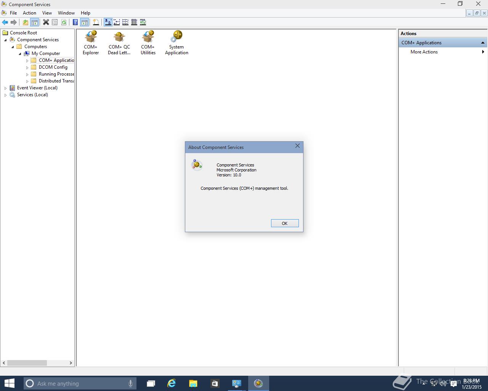Viewport: 488px width, 391px height.
Task: Click the Component Services taskbar button
Action: tap(258, 383)
